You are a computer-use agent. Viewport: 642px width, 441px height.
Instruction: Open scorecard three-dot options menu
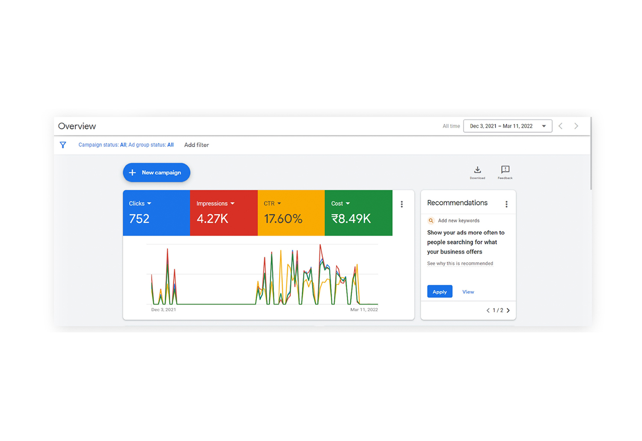401,204
